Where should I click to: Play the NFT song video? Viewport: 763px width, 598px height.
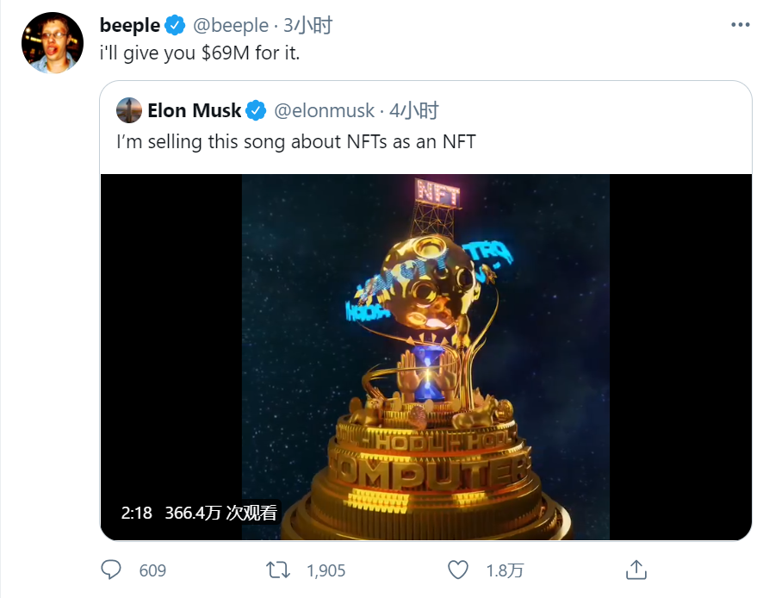tap(425, 357)
